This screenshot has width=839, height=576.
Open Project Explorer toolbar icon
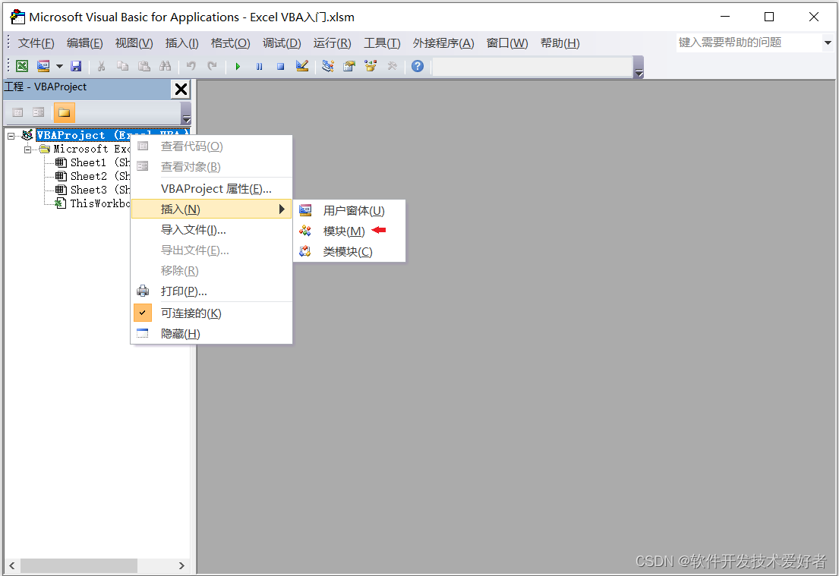(327, 66)
